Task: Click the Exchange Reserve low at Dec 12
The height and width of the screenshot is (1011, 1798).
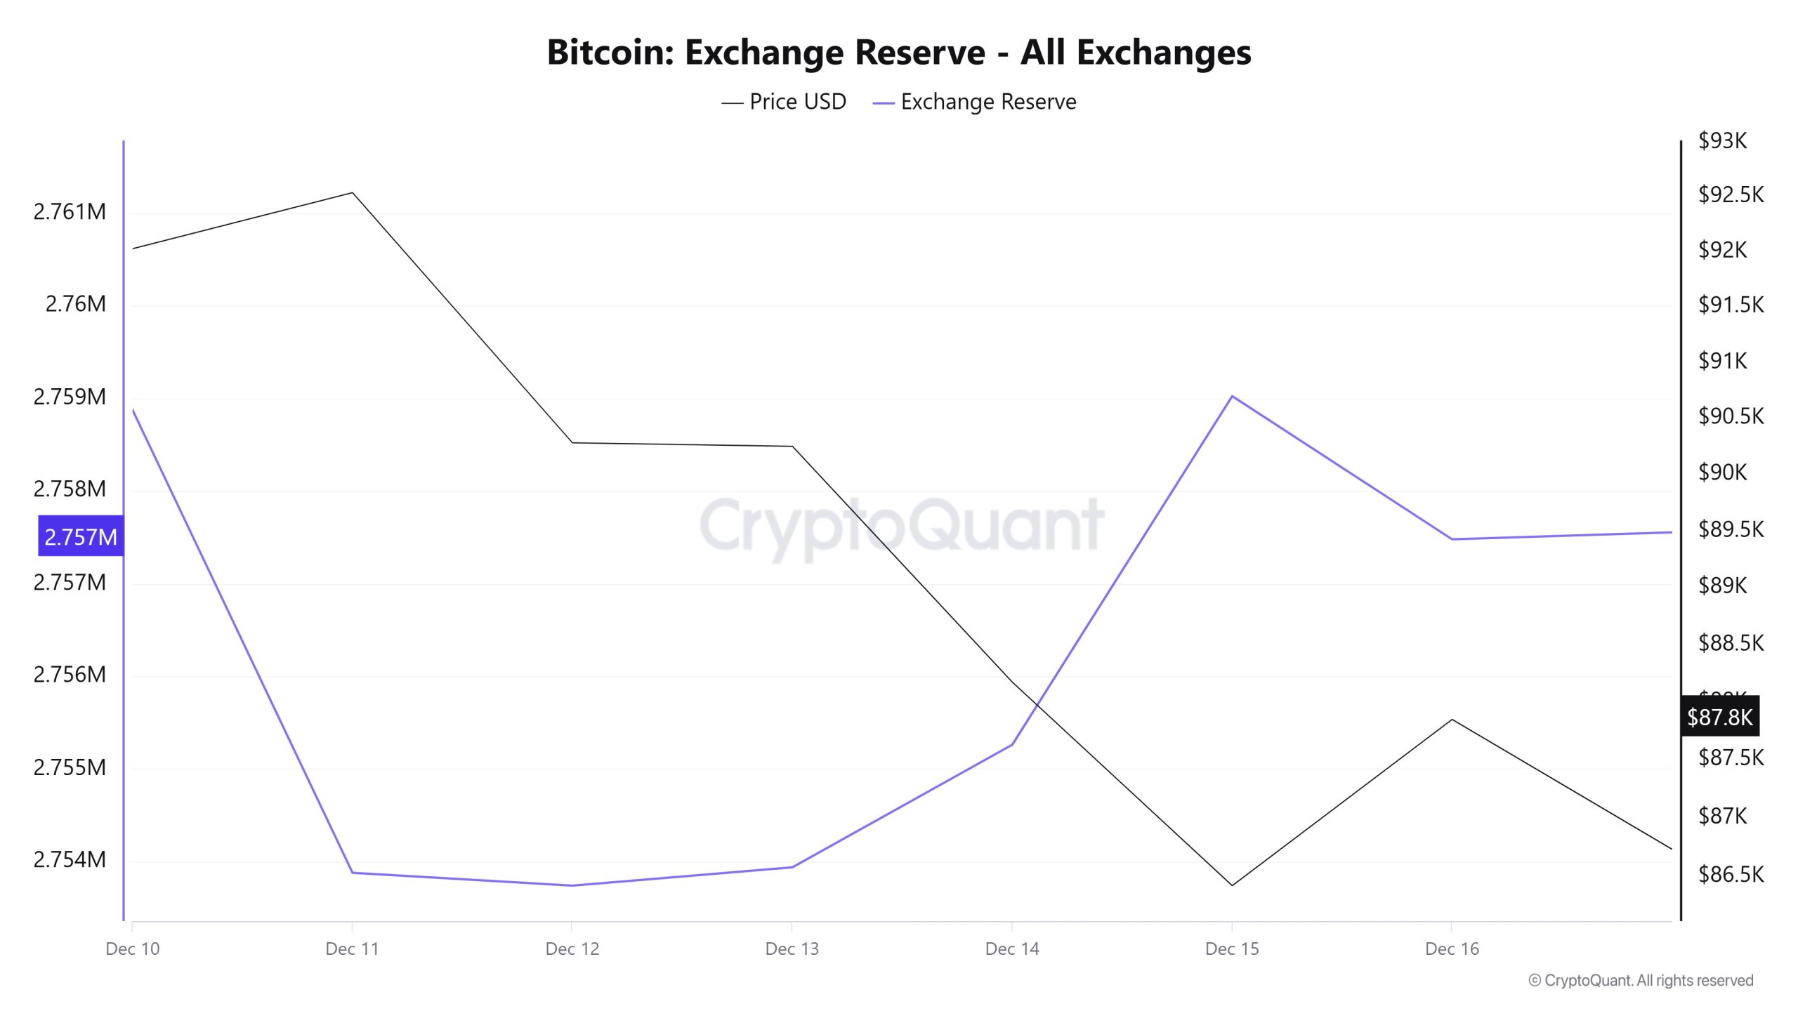Action: tap(572, 885)
